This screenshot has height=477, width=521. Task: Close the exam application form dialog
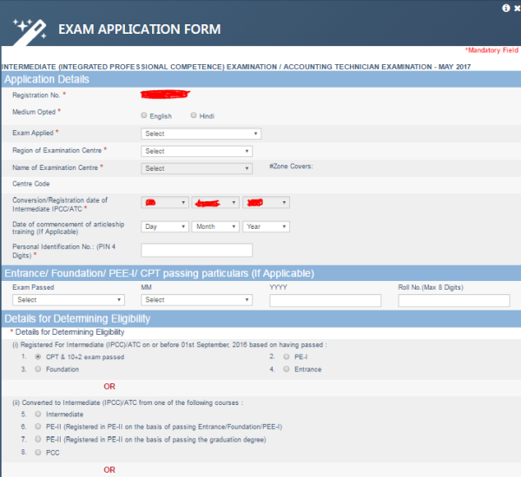click(516, 6)
